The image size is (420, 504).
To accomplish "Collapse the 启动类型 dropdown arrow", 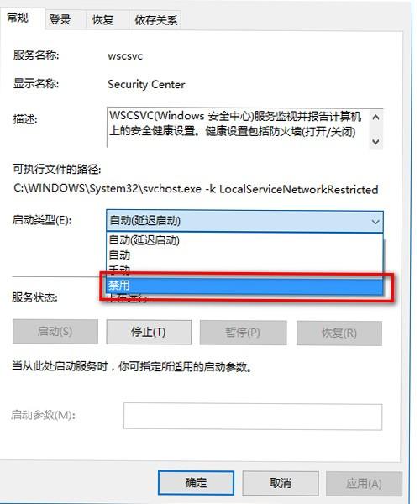I will [375, 222].
